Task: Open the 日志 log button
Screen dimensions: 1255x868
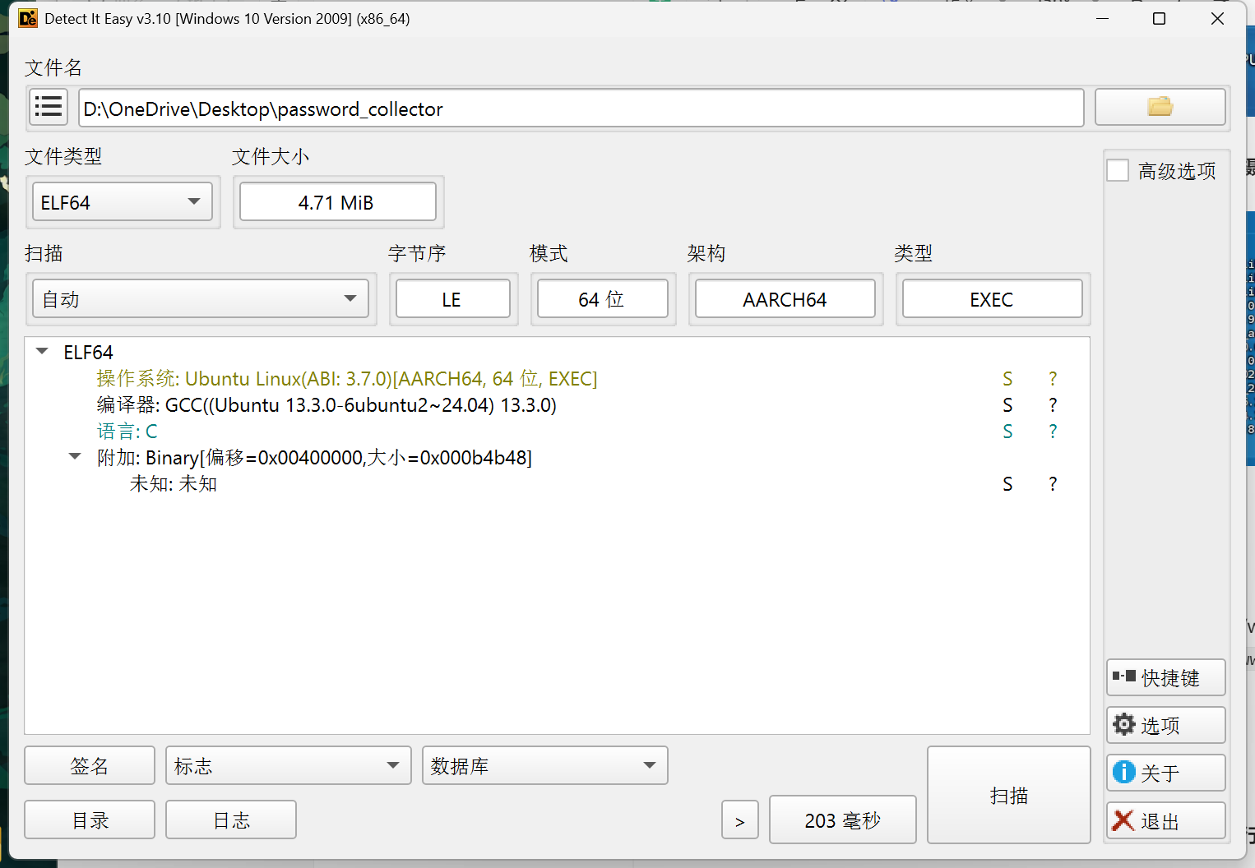Action: pyautogui.click(x=231, y=820)
